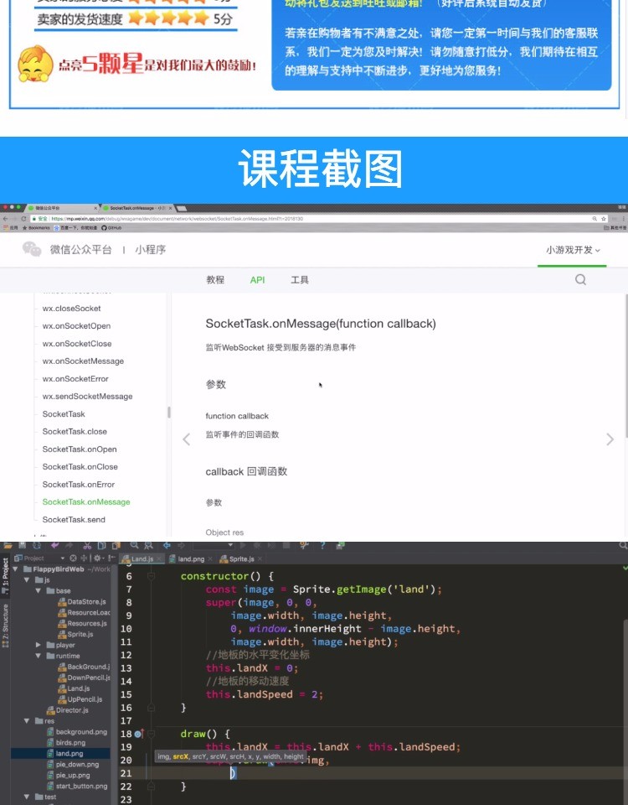Open Settings via the wrench icon

tap(304, 545)
